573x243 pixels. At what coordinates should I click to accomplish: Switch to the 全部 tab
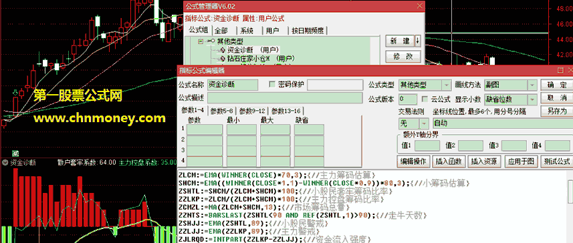(221, 30)
